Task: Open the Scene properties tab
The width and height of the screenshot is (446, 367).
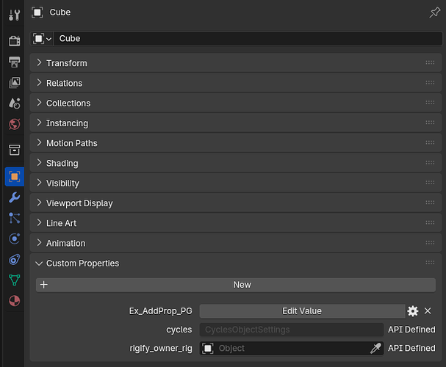Action: pyautogui.click(x=14, y=103)
